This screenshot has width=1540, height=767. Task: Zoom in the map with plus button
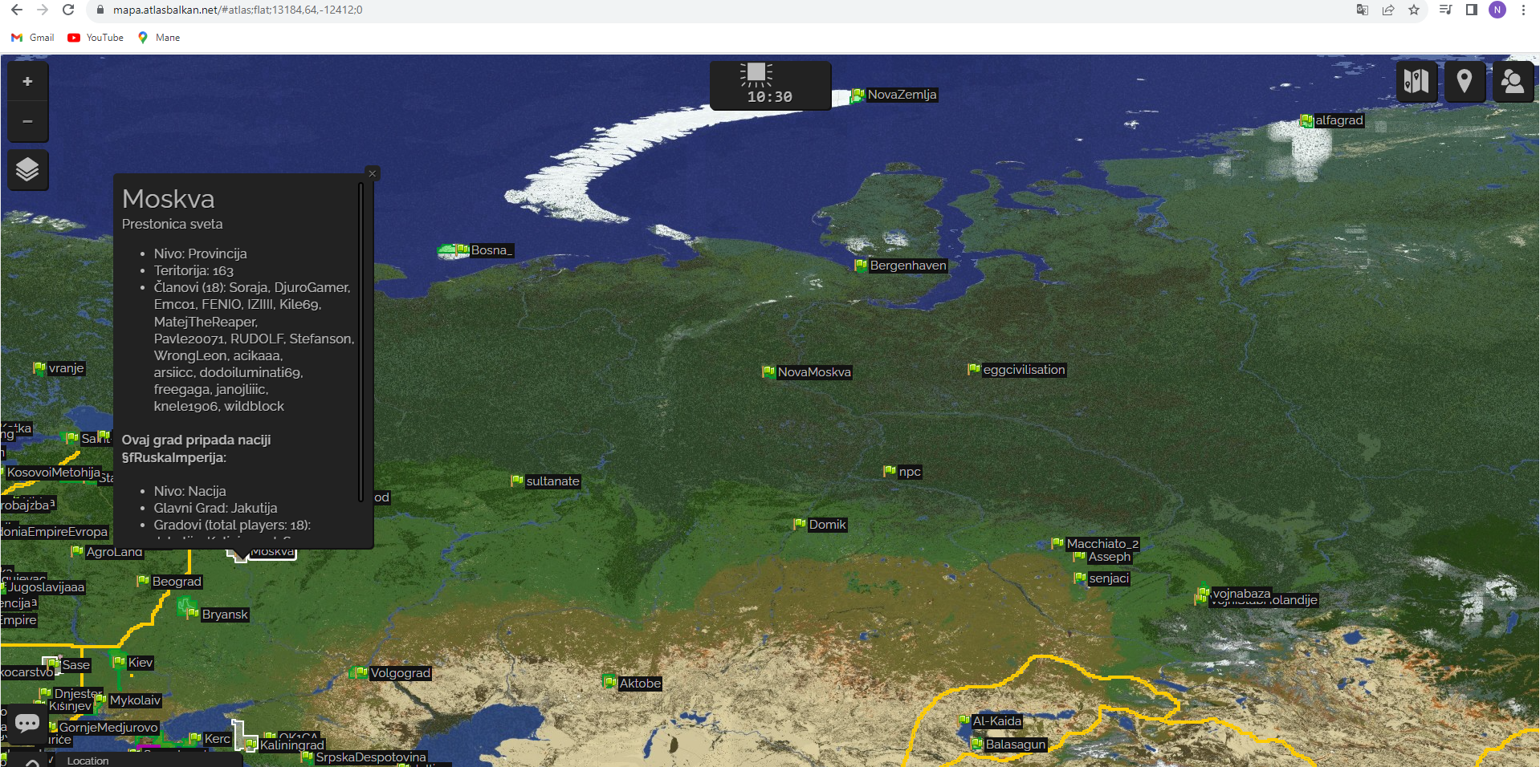[x=28, y=82]
